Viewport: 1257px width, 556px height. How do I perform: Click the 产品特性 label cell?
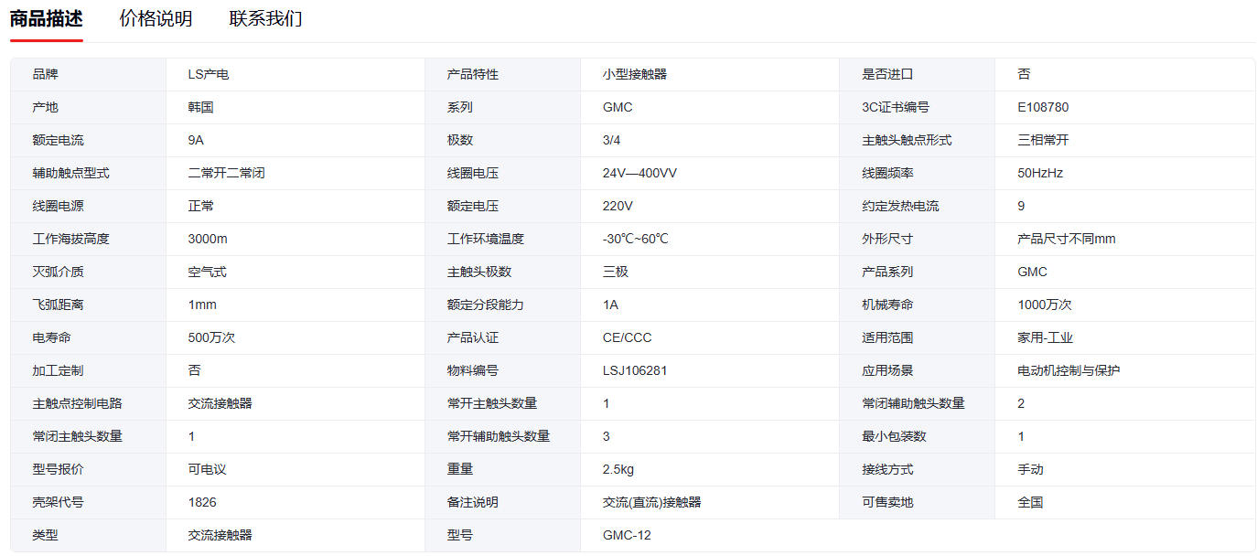[473, 74]
